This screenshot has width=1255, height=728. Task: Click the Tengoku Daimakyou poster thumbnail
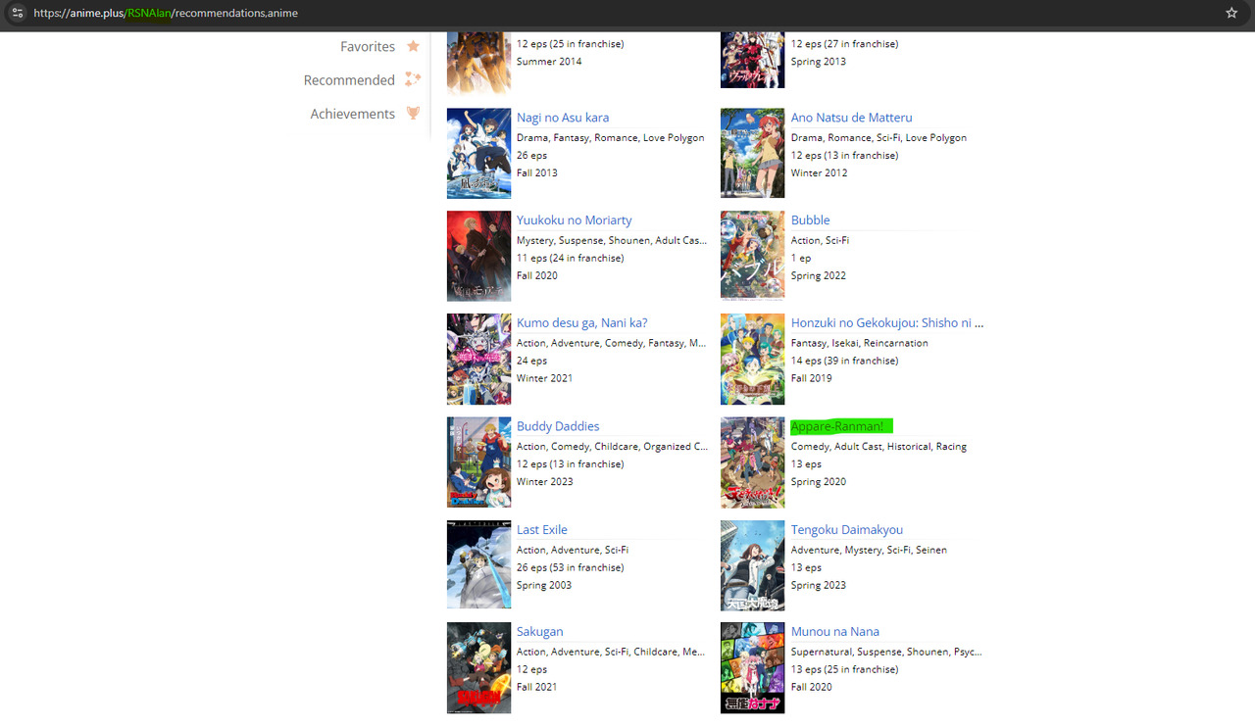click(753, 565)
